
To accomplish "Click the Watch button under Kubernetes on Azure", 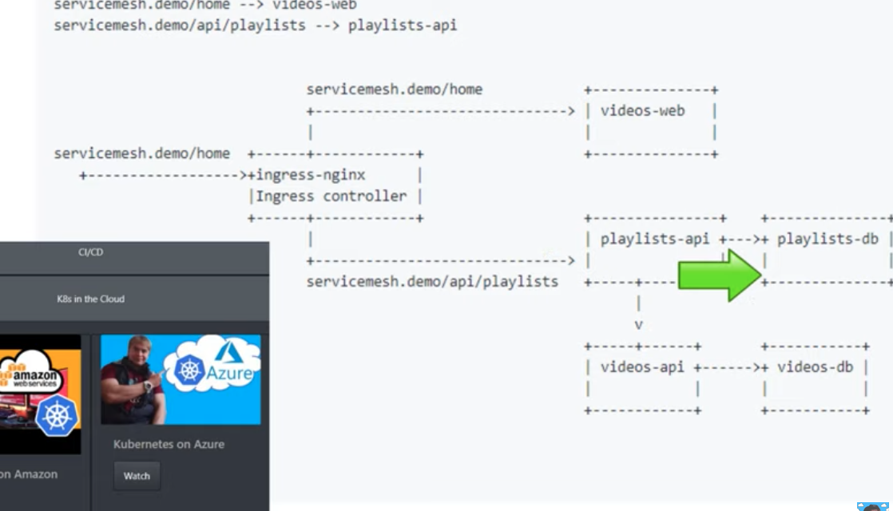I will 137,476.
